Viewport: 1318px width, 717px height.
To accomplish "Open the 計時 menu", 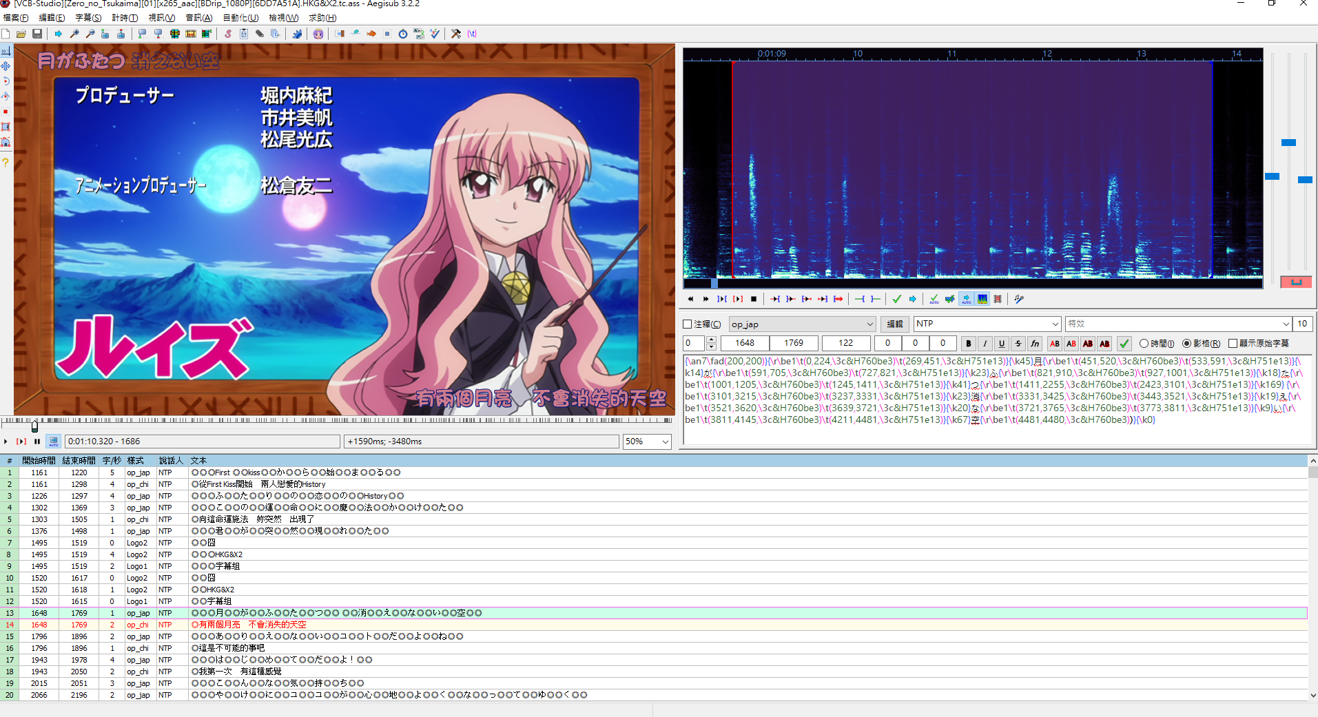I will pyautogui.click(x=125, y=18).
